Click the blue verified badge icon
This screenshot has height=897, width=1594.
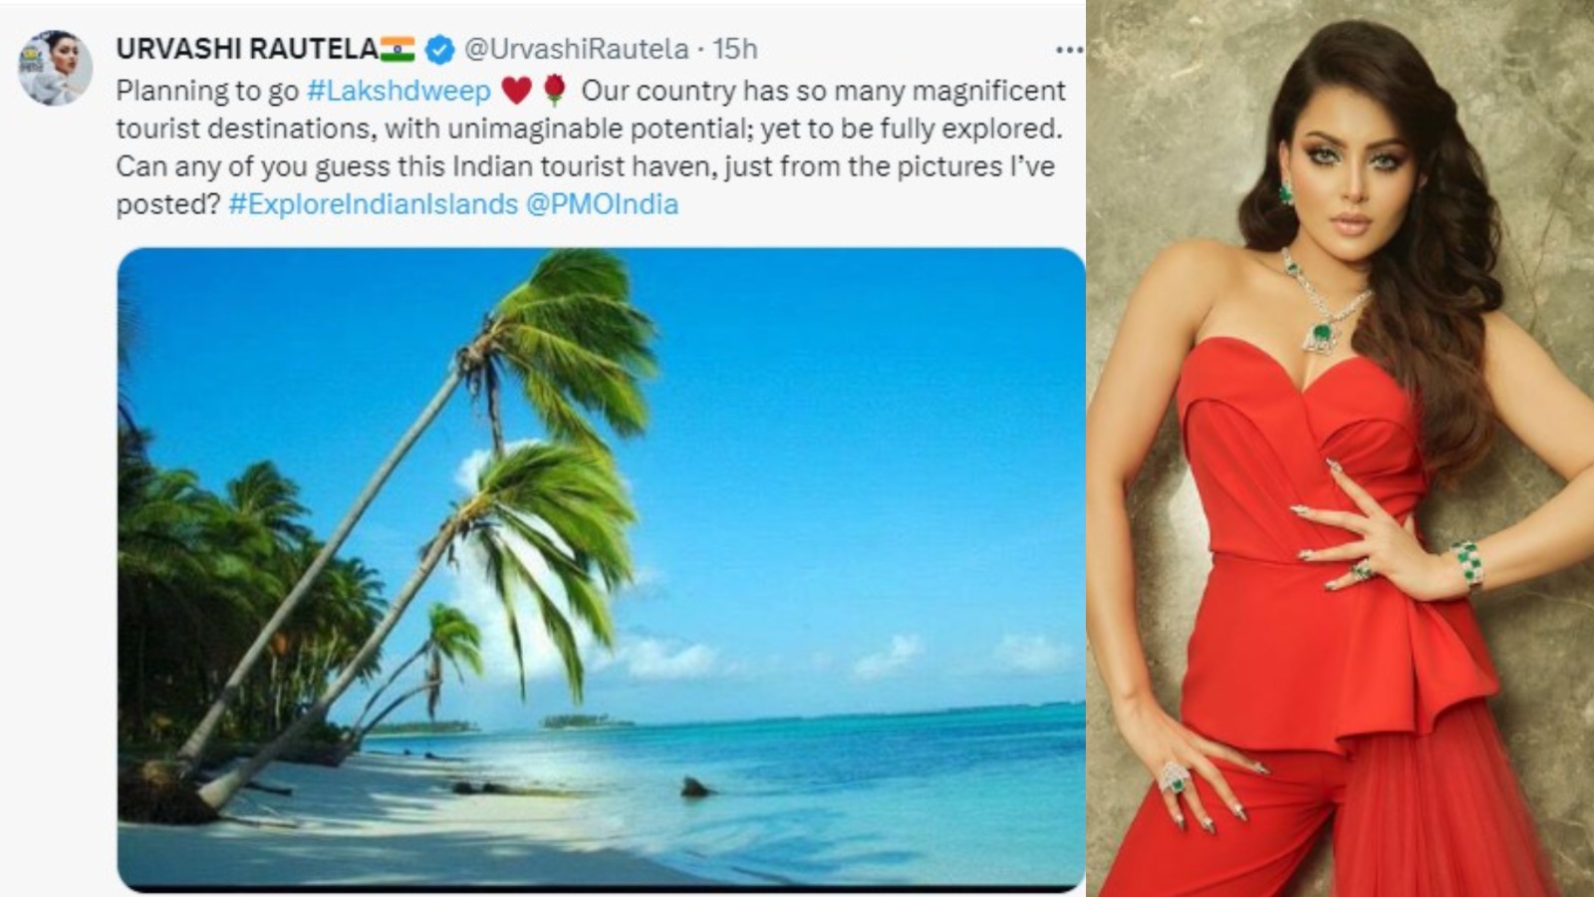pyautogui.click(x=439, y=49)
